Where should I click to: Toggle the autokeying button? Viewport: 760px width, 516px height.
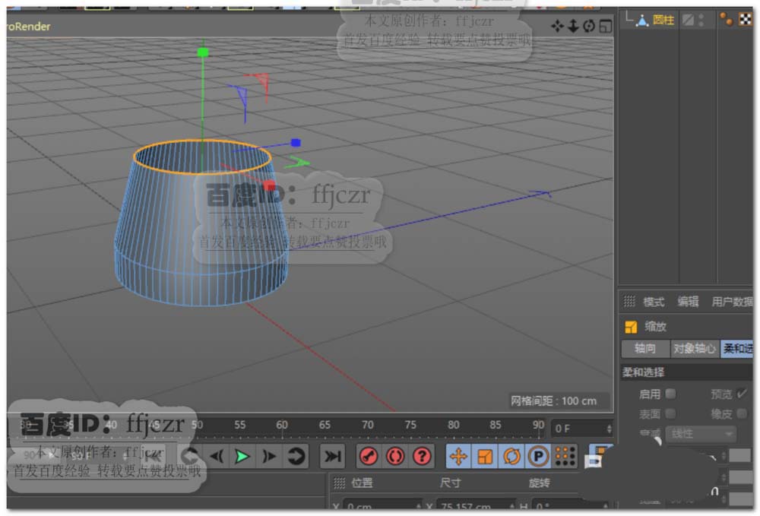[x=395, y=456]
